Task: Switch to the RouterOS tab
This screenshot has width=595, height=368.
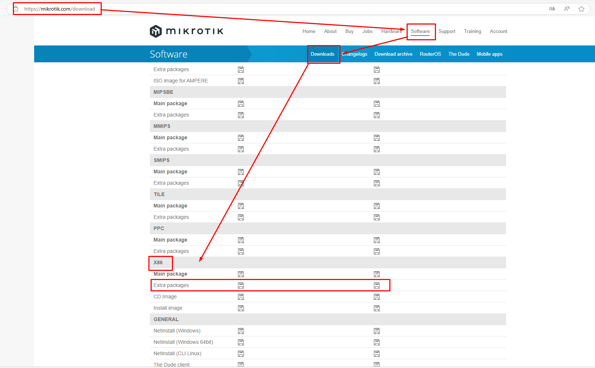Action: point(430,54)
